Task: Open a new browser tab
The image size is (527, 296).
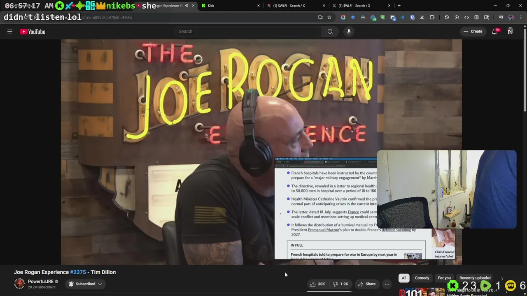Action: (399, 6)
